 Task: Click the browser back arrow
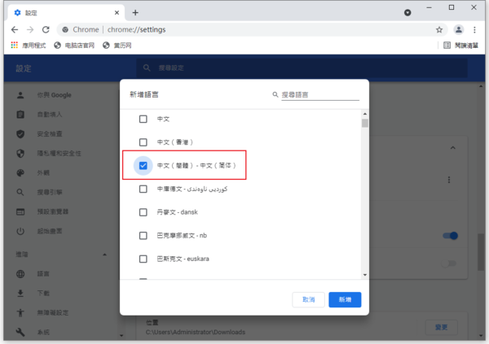[15, 29]
